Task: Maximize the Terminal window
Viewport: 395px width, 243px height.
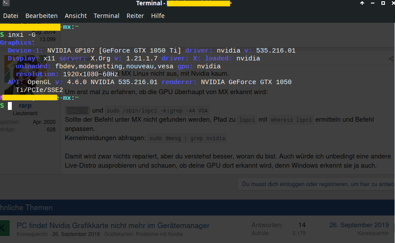Action: tap(383, 3)
